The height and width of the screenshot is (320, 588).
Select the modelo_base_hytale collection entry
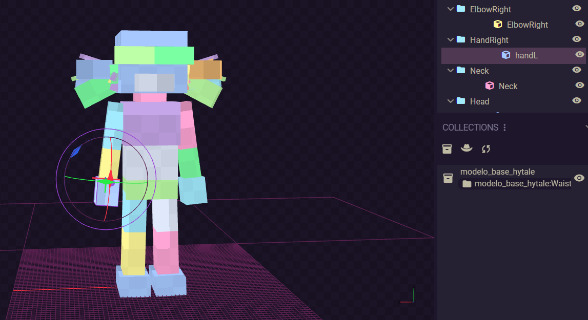(497, 172)
